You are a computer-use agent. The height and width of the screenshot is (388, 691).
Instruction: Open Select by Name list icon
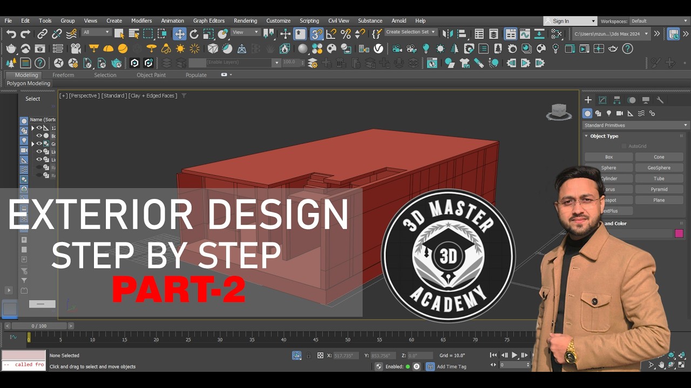(134, 34)
